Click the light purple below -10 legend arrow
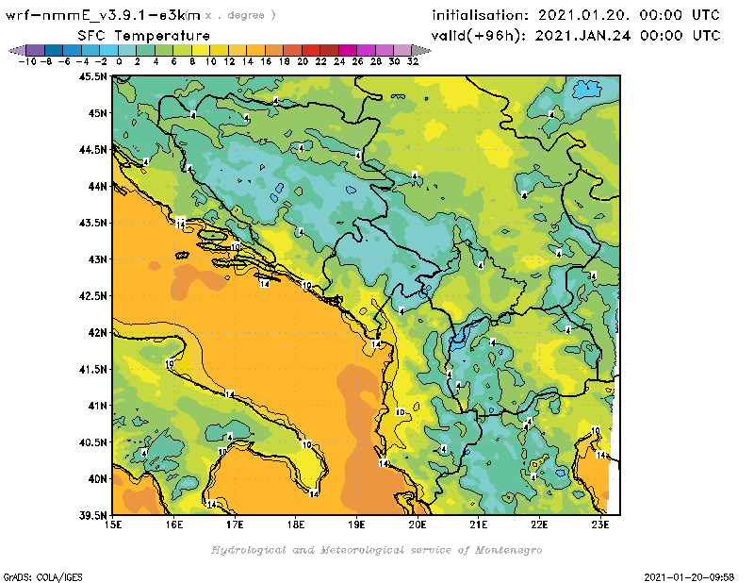Image resolution: width=754 pixels, height=583 pixels. tap(17, 50)
